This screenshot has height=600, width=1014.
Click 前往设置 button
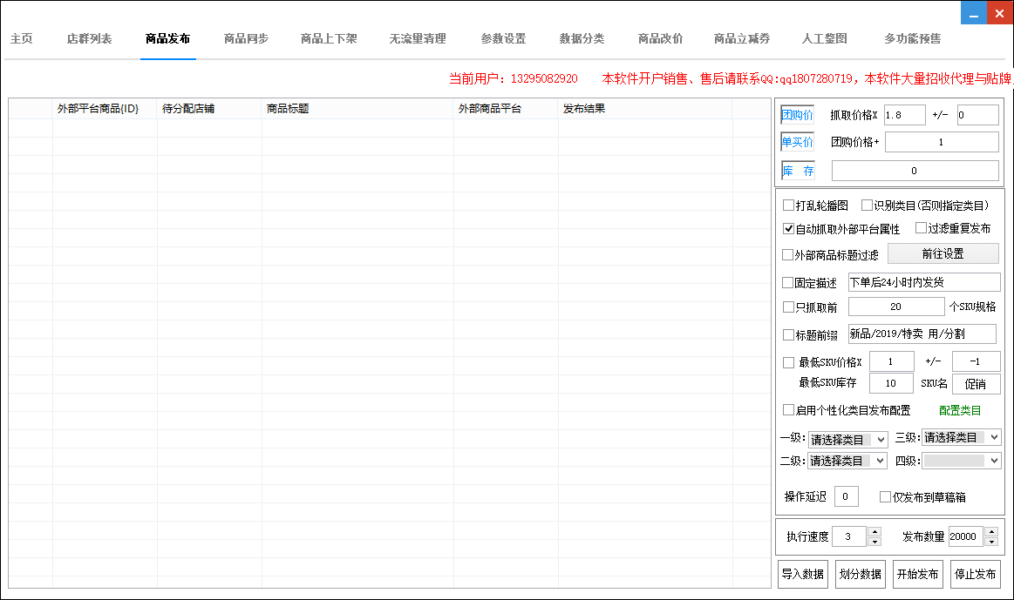point(943,253)
